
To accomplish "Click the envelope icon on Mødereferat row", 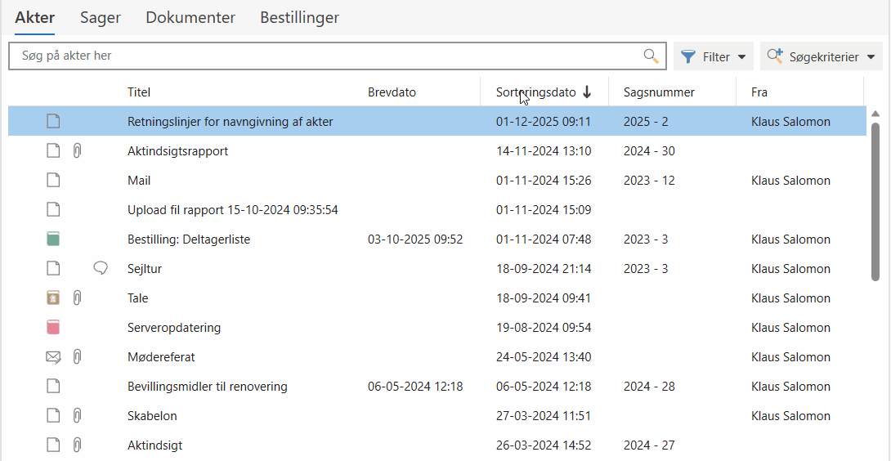I will [x=53, y=357].
